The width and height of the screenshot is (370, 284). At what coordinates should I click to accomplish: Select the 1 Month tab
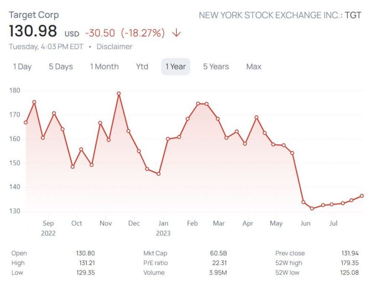click(104, 67)
